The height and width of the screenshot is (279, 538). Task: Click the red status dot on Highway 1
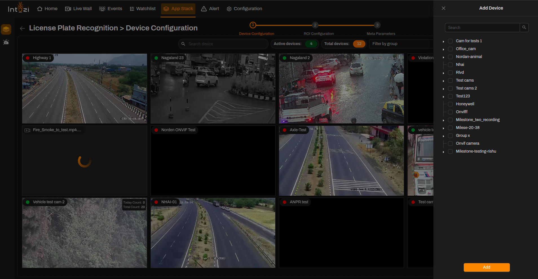point(28,58)
